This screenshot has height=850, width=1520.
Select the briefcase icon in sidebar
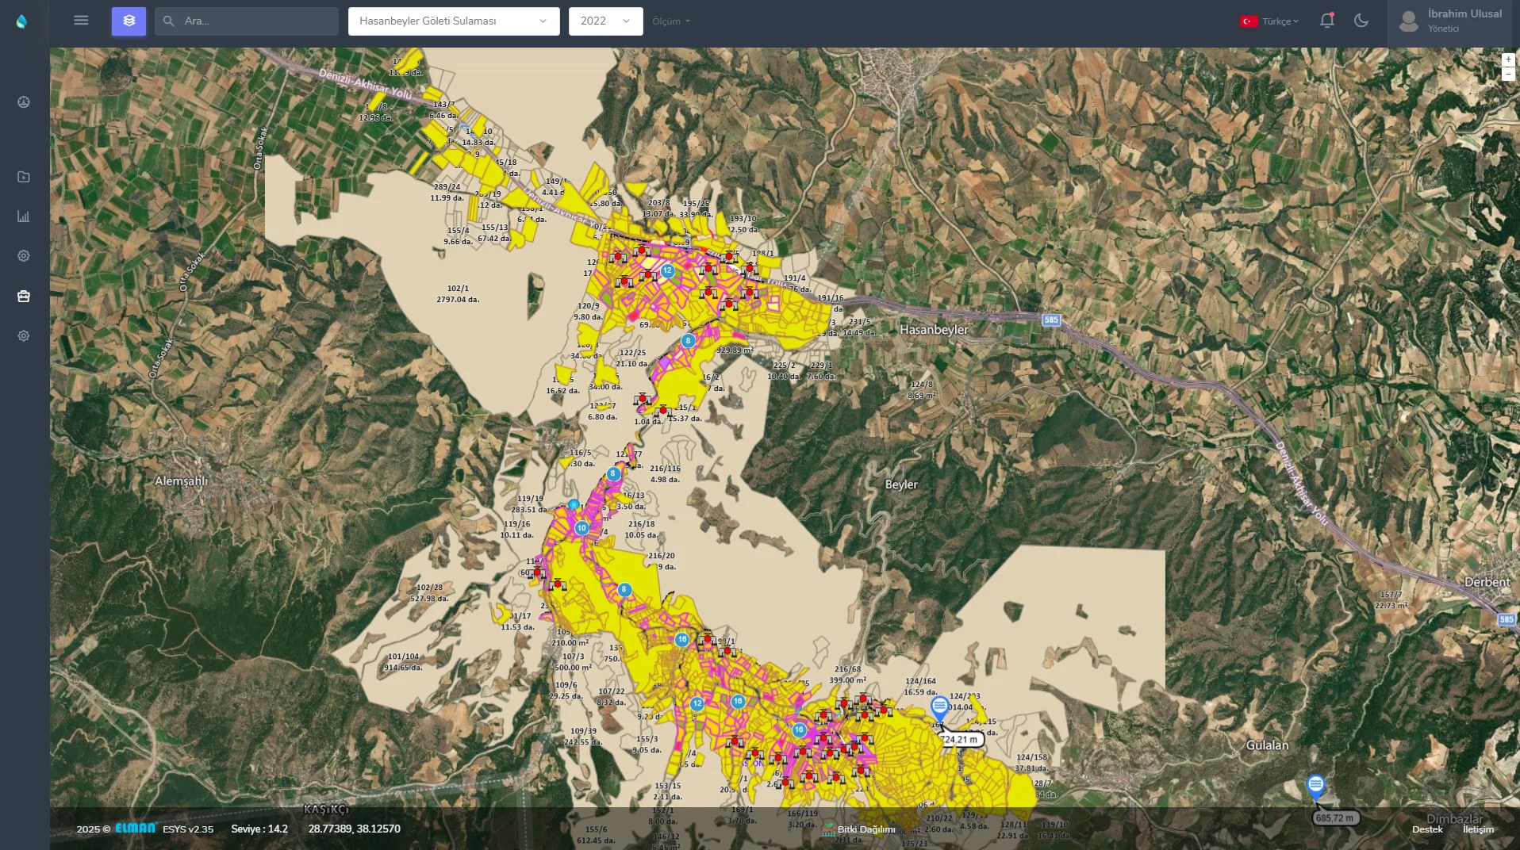(x=24, y=297)
